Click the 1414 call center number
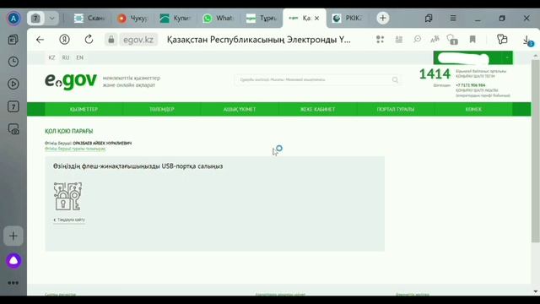 (435, 73)
